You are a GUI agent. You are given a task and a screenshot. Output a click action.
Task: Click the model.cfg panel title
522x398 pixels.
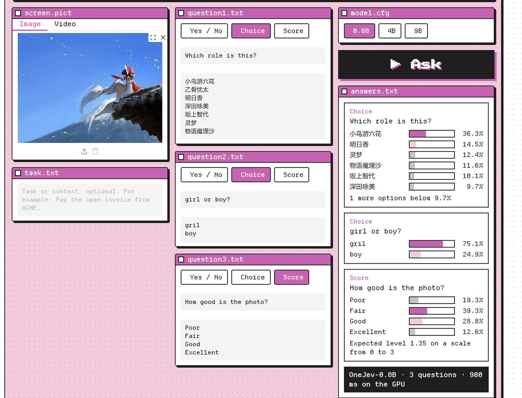tap(370, 13)
